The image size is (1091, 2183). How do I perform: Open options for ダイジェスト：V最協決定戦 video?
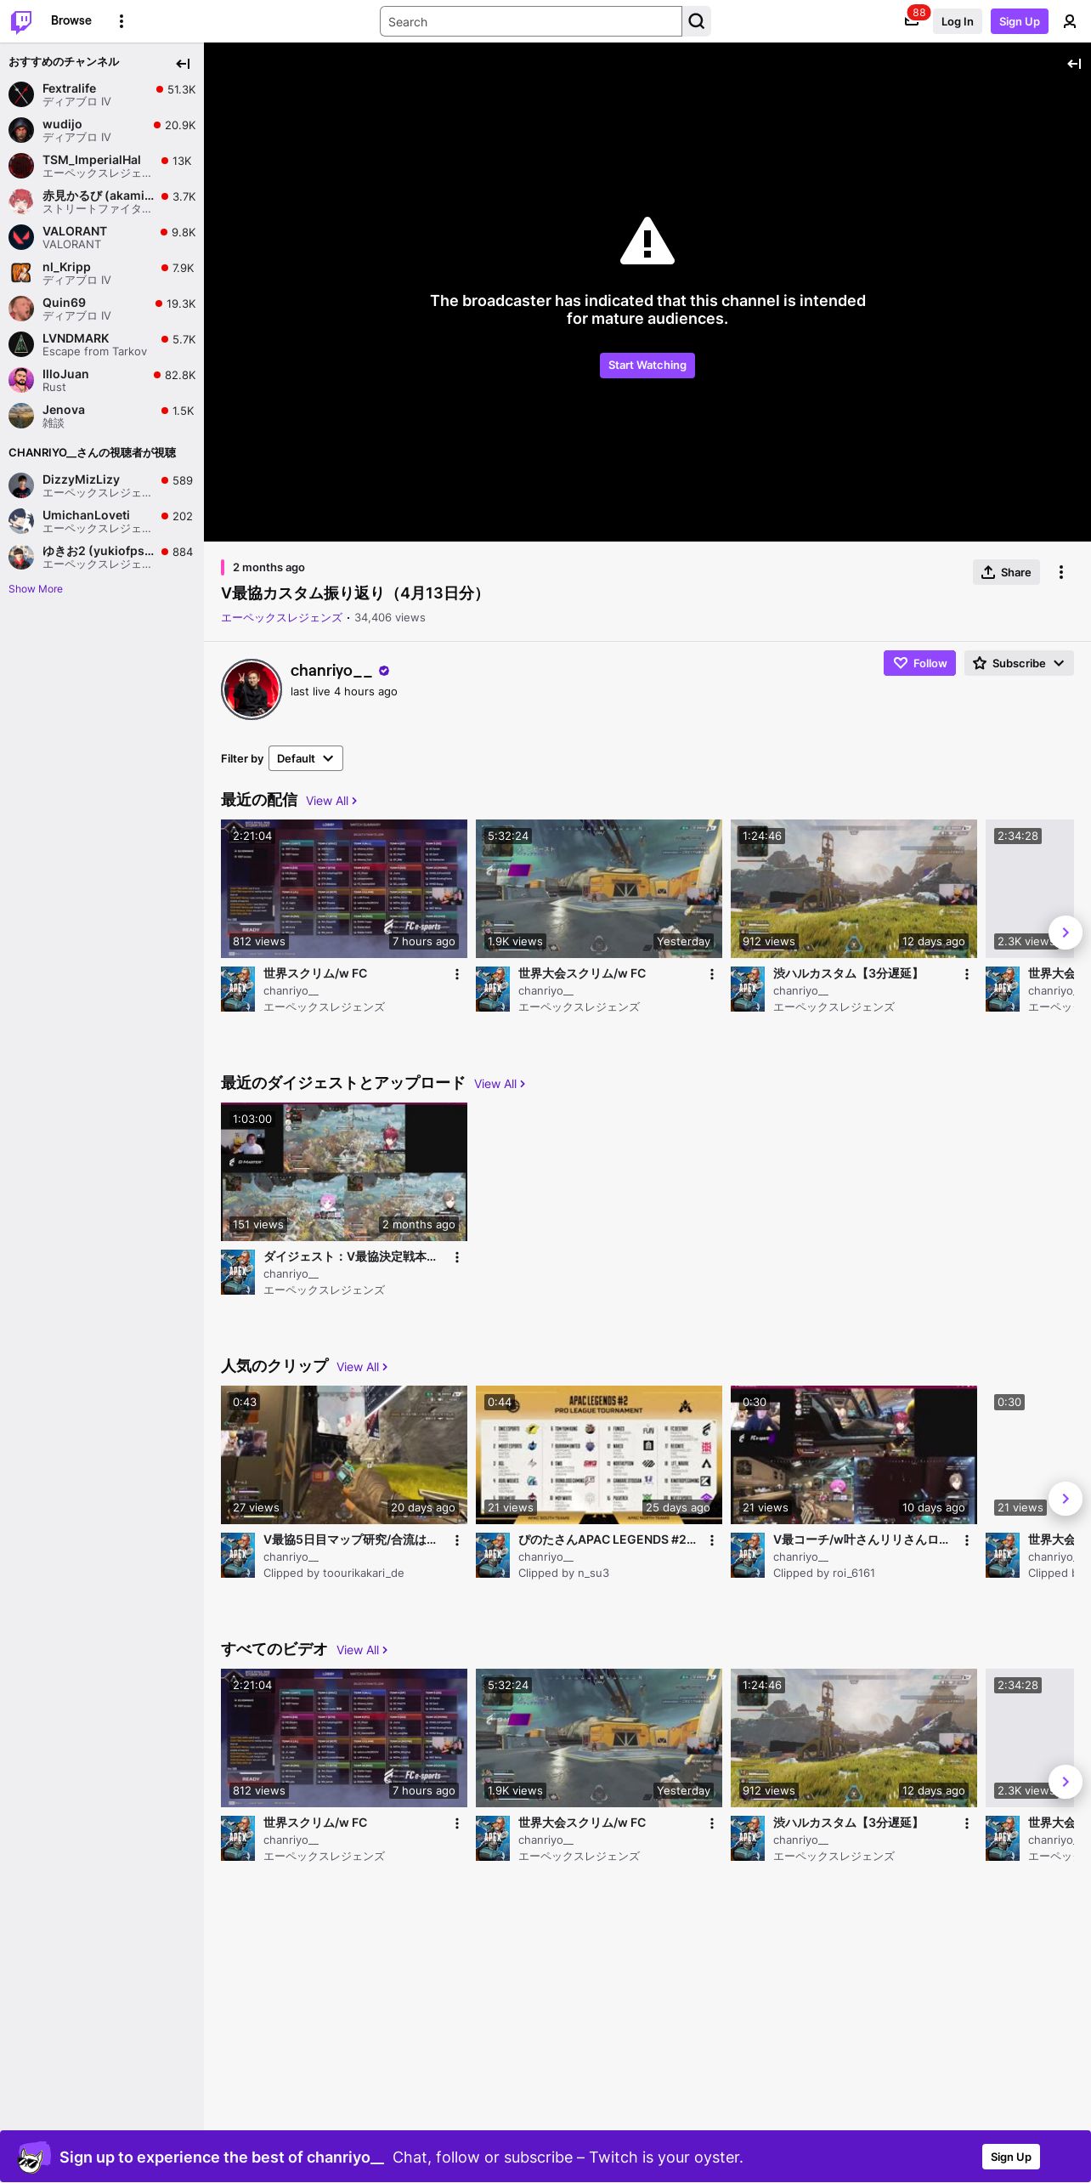pos(457,1257)
